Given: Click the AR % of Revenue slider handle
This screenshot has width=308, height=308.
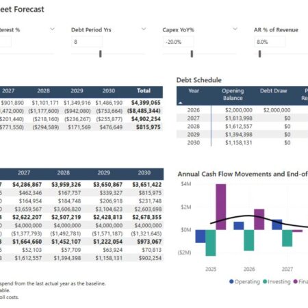Looking at the screenshot, I should click(259, 54).
